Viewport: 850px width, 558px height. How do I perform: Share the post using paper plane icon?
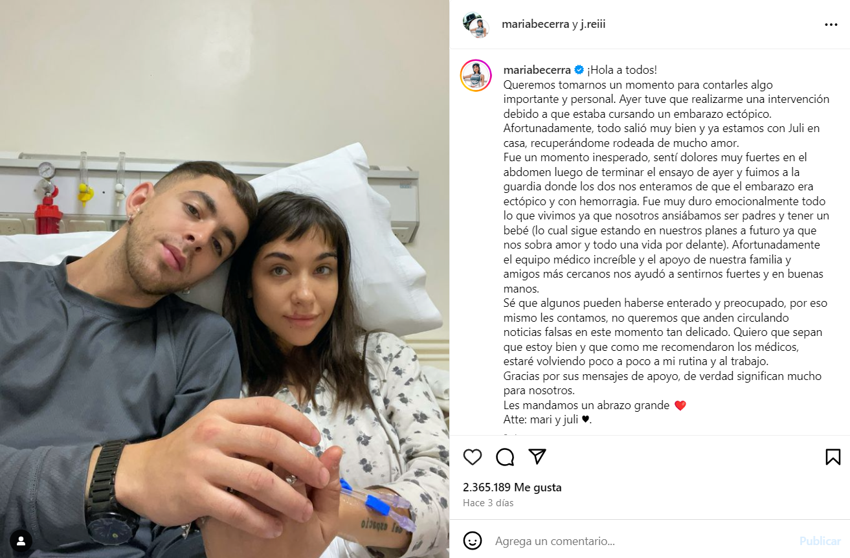537,456
